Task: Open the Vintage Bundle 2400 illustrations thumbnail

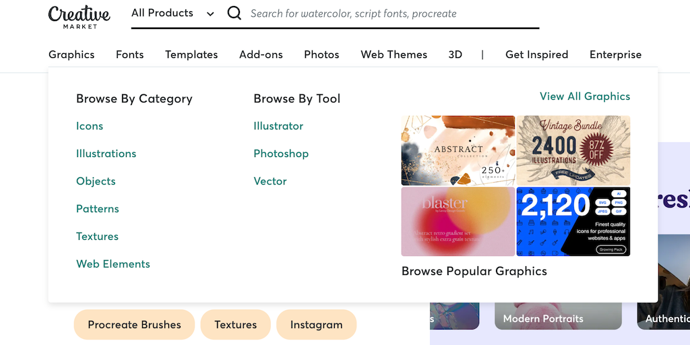Action: point(573,150)
